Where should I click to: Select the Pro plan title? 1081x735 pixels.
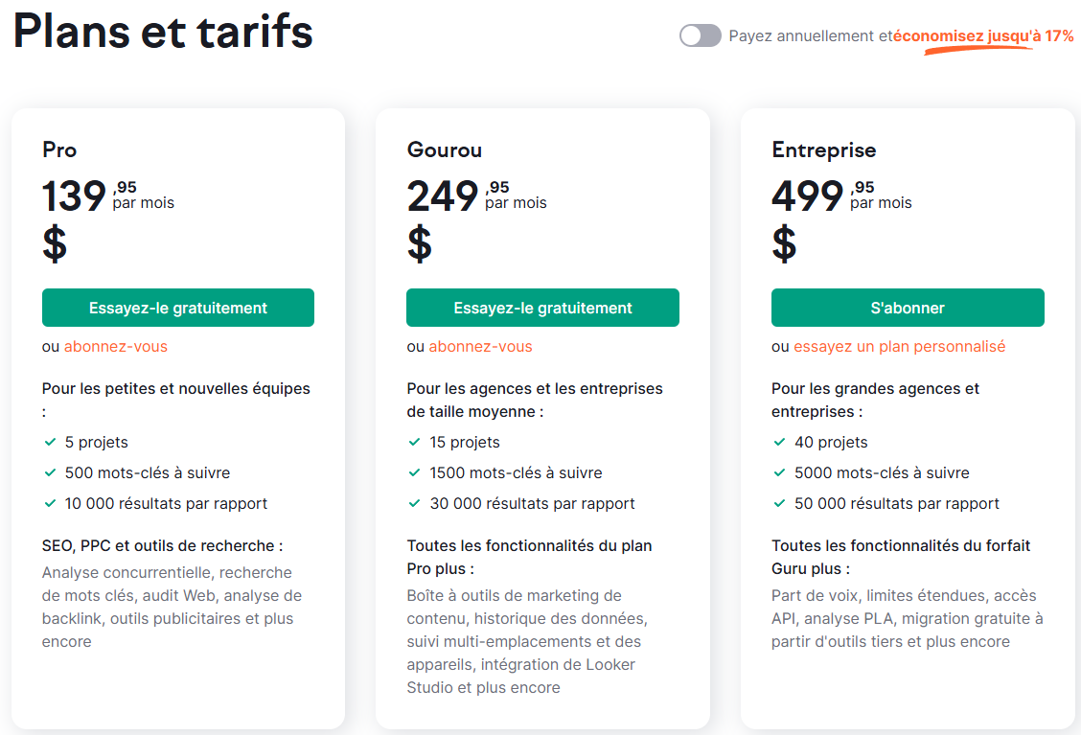point(59,149)
